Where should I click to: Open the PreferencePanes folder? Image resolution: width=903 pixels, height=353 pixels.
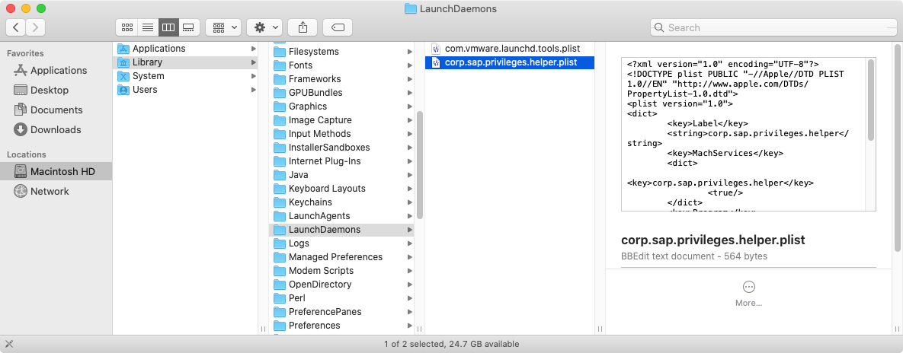click(x=342, y=312)
